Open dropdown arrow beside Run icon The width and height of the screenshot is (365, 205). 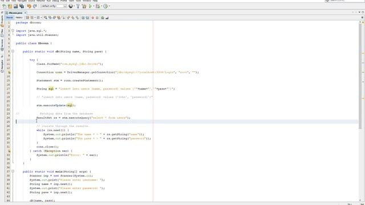94,6
